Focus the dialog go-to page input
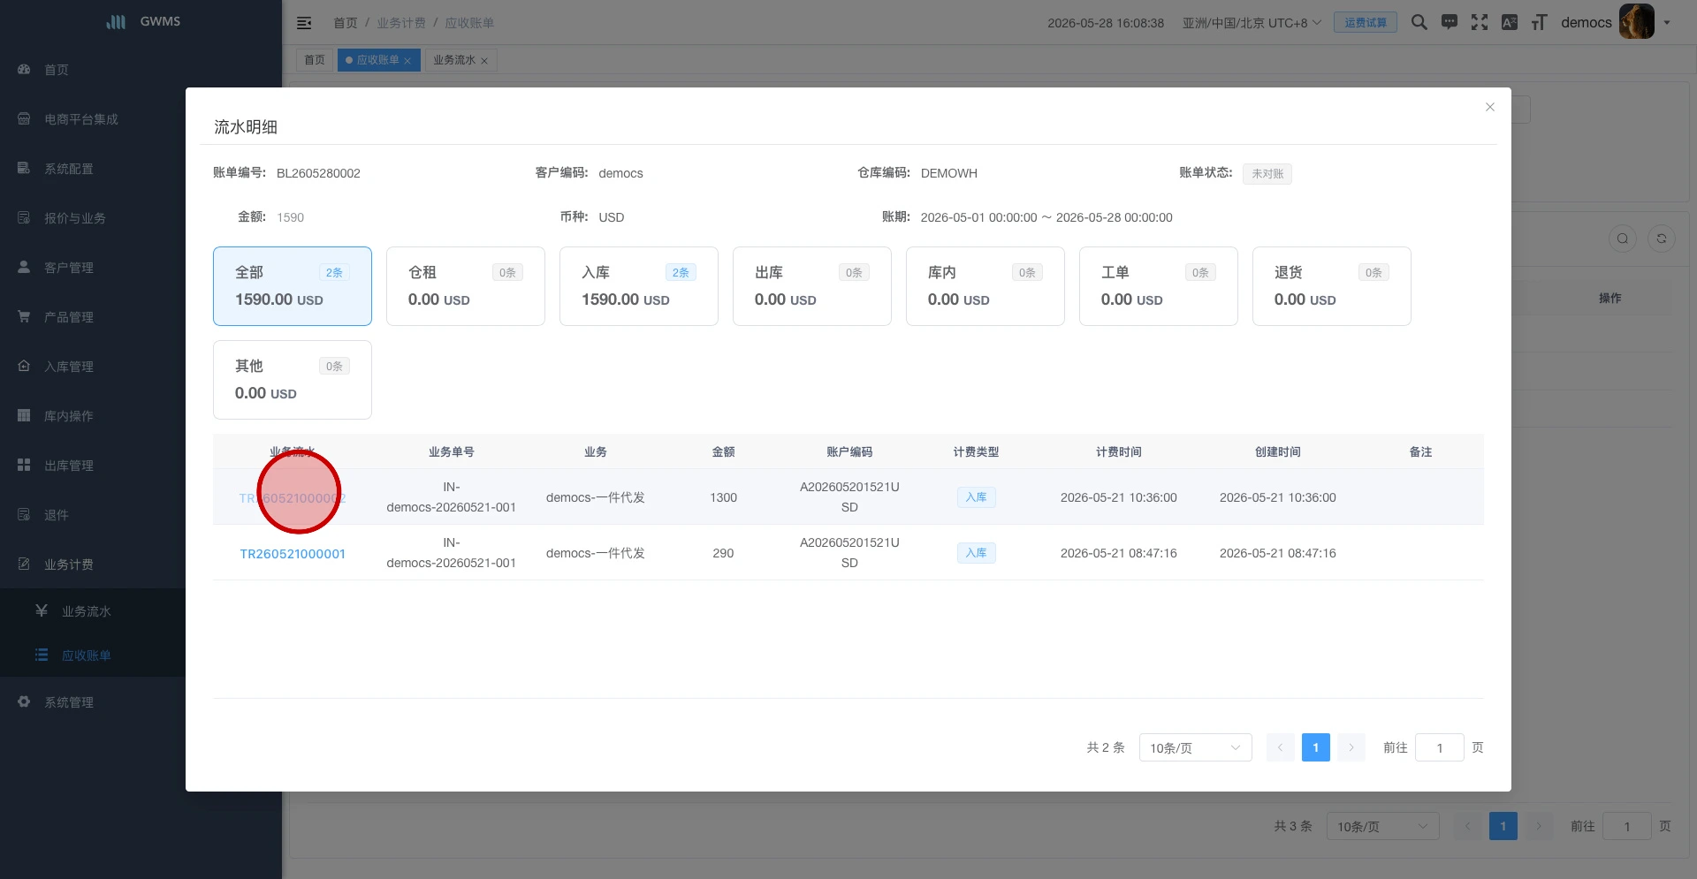 1440,748
